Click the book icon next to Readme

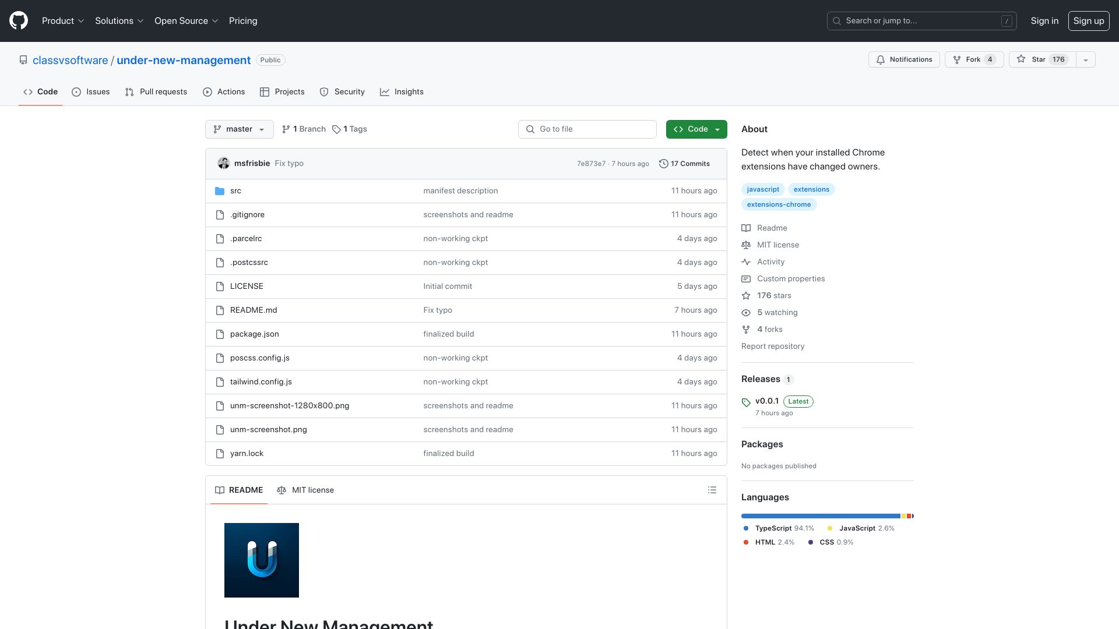[x=746, y=228]
